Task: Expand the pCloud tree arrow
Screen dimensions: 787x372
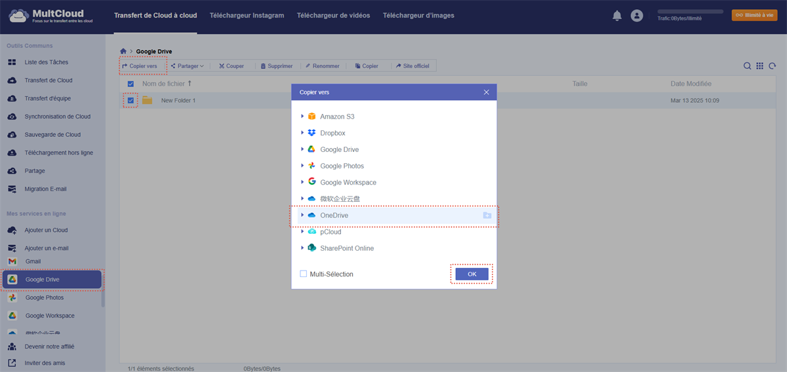Action: (x=302, y=232)
